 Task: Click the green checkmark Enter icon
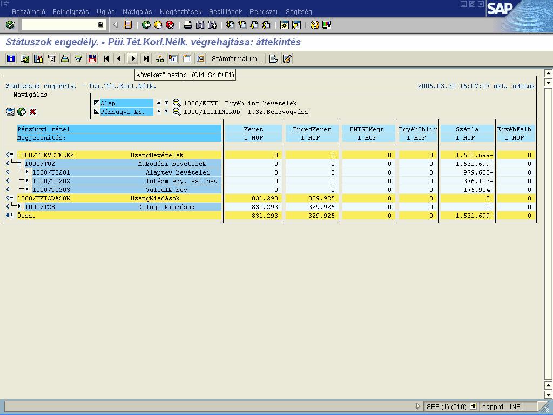[10, 25]
